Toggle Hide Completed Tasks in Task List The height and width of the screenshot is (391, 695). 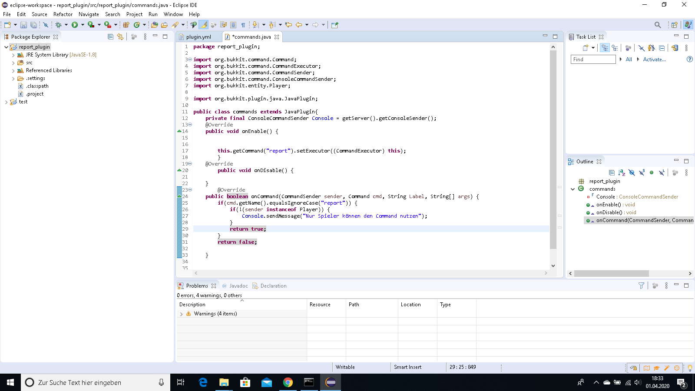click(641, 48)
